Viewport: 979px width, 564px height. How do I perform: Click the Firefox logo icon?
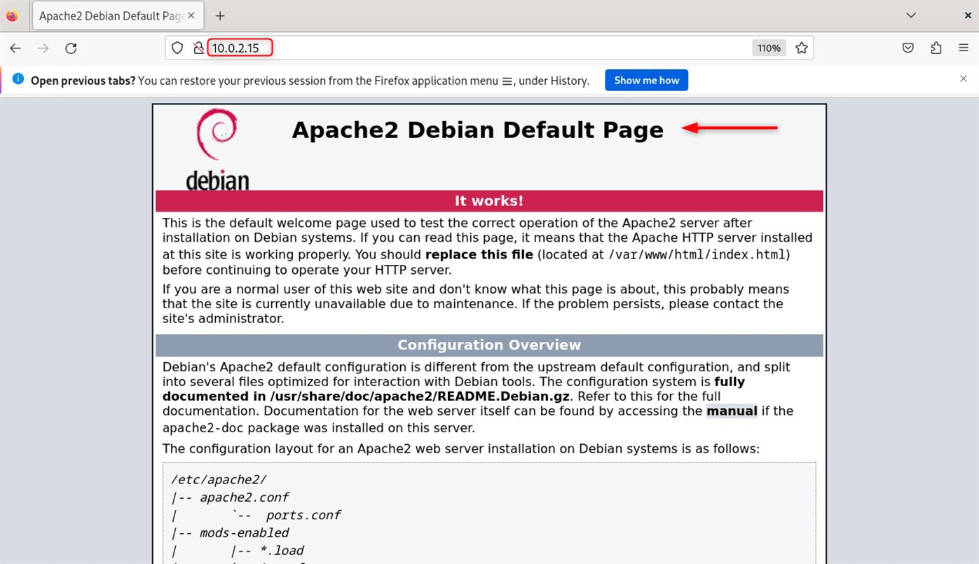pos(12,15)
